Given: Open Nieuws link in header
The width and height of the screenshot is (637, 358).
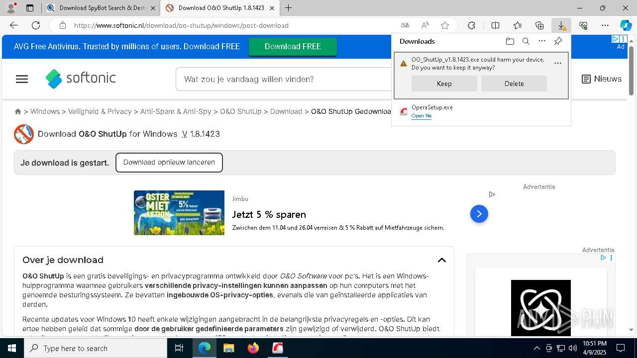Looking at the screenshot, I should 602,79.
